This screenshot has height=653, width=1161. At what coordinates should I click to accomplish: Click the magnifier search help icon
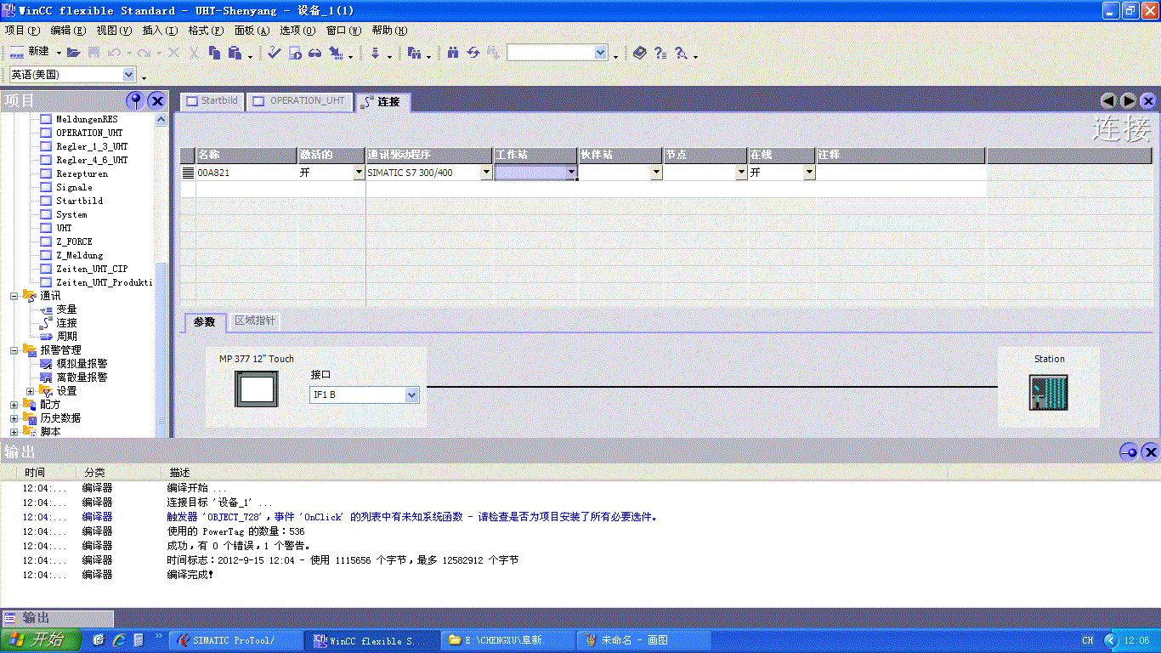click(x=681, y=53)
